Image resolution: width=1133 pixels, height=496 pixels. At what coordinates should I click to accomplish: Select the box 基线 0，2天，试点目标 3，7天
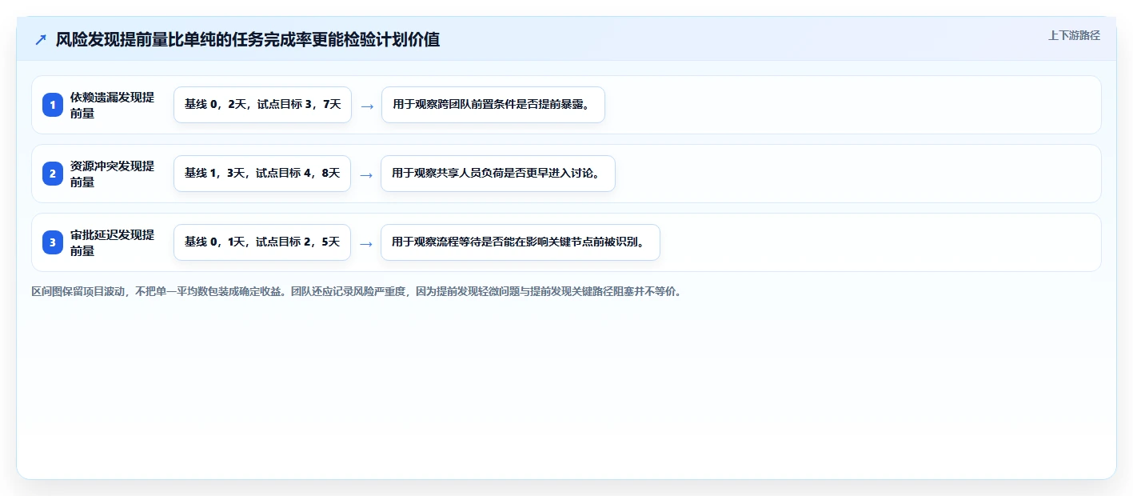point(262,105)
